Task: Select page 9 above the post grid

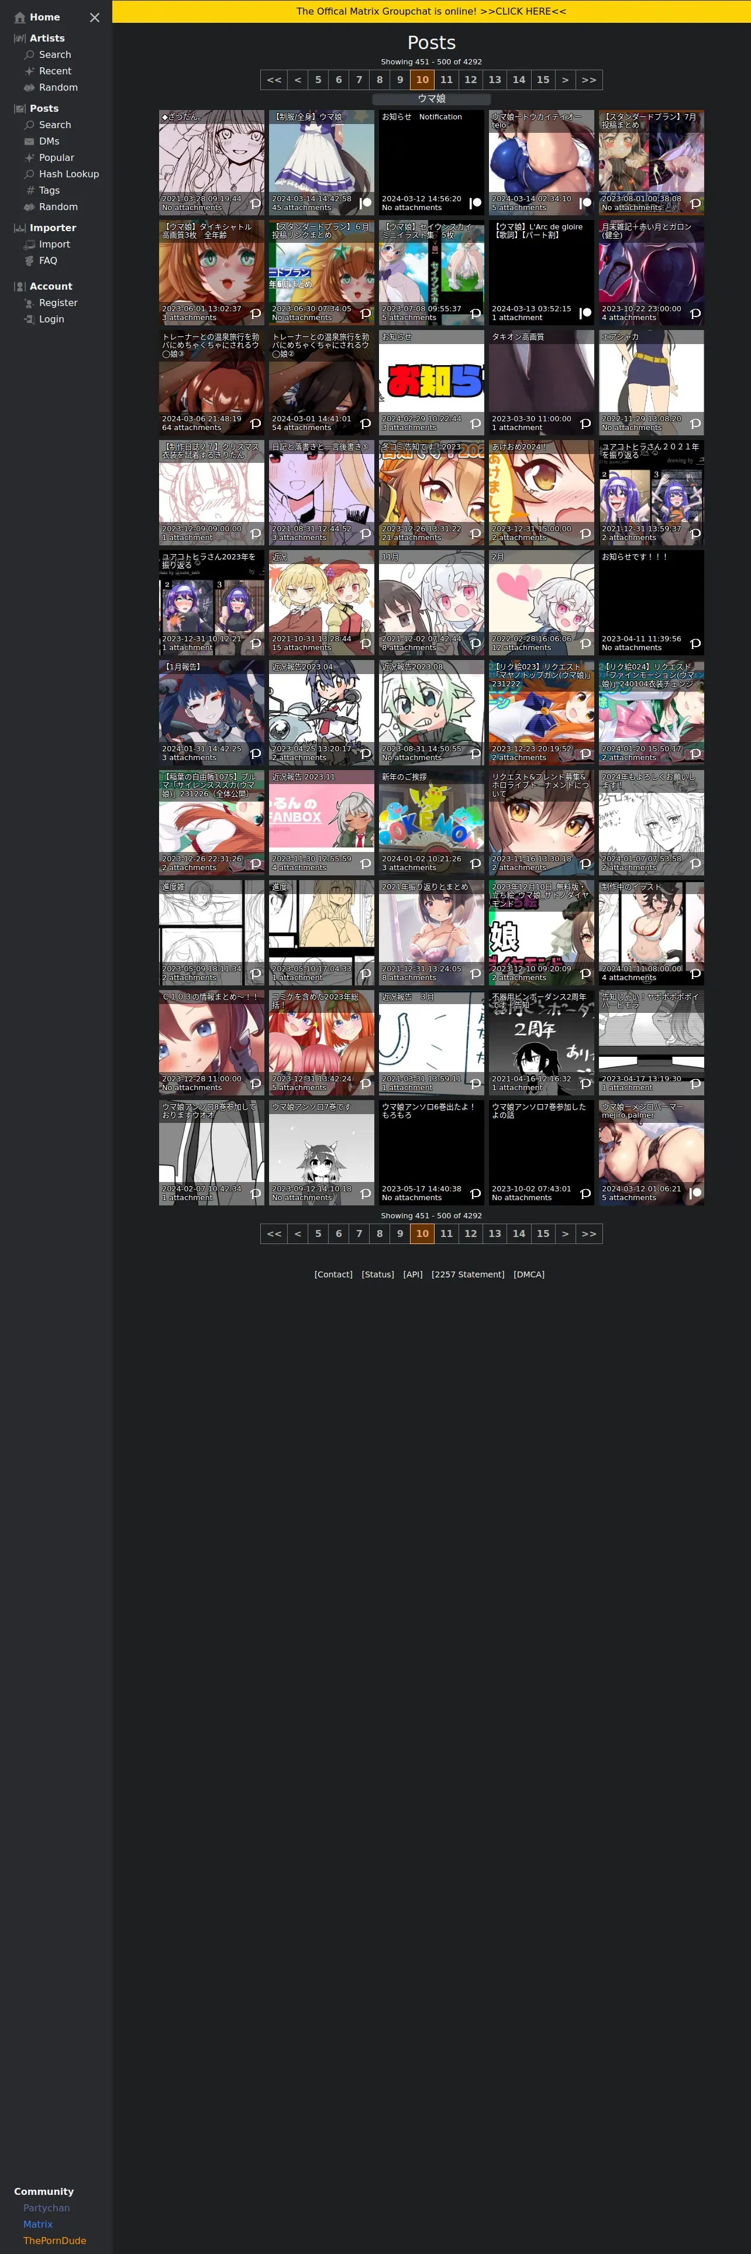Action: [x=401, y=80]
